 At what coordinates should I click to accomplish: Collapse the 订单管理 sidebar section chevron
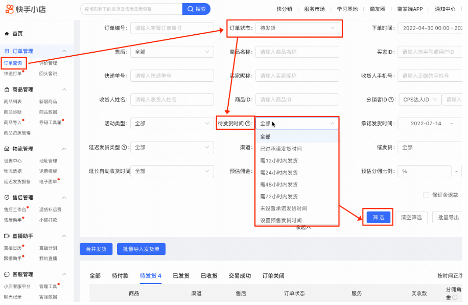click(x=64, y=50)
